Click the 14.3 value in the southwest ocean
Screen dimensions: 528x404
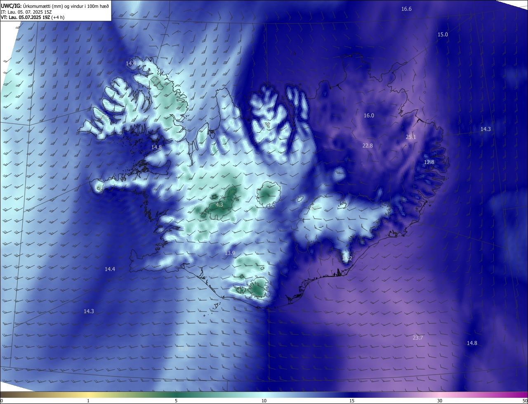89,311
